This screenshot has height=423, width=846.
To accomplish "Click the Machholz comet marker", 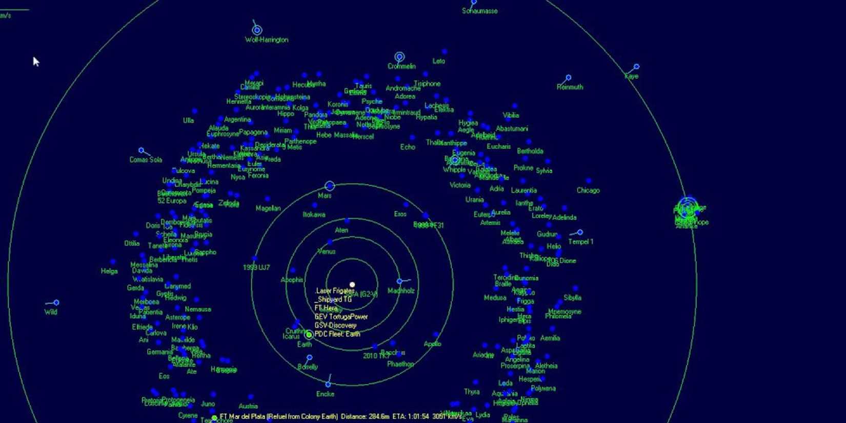I will 399,281.
